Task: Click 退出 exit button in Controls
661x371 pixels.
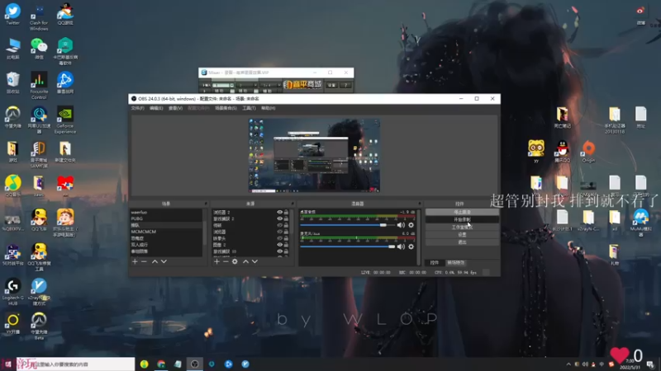Action: pyautogui.click(x=462, y=242)
